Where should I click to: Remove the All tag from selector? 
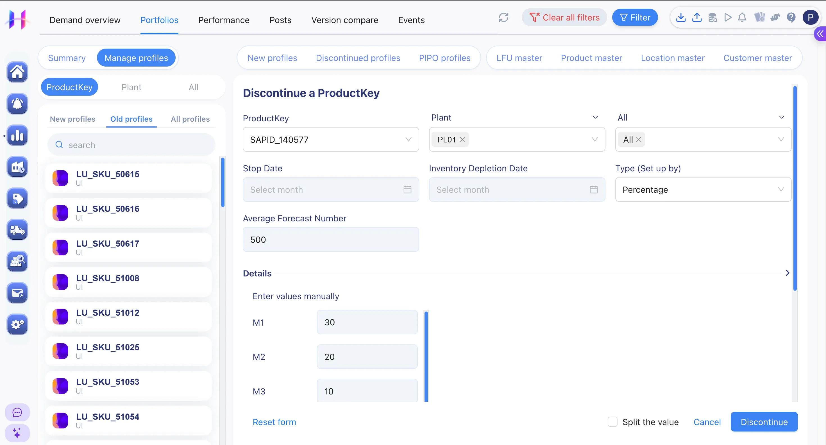click(x=638, y=139)
